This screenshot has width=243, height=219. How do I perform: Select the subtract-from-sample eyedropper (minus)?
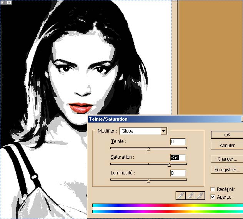[200, 196]
